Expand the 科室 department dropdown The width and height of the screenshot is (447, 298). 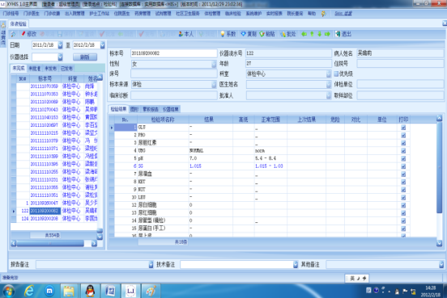329,74
